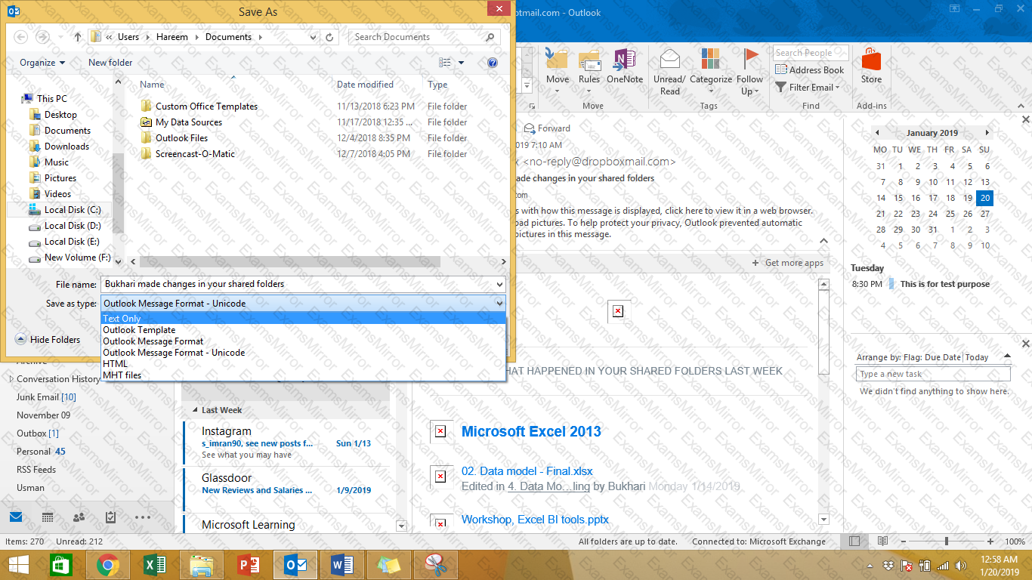Select MHT files as save type
1032x580 pixels.
[x=304, y=375]
